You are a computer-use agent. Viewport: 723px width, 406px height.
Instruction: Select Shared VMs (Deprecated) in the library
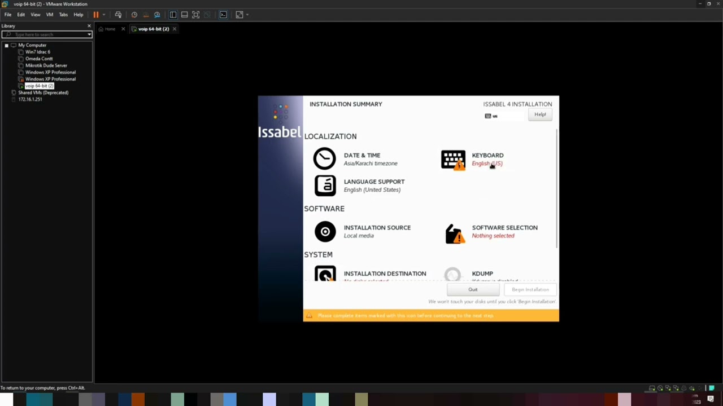[43, 92]
